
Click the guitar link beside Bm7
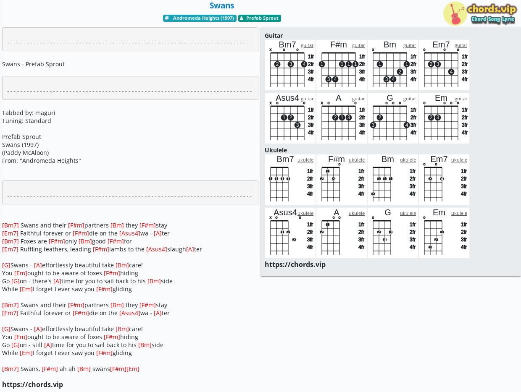point(307,45)
